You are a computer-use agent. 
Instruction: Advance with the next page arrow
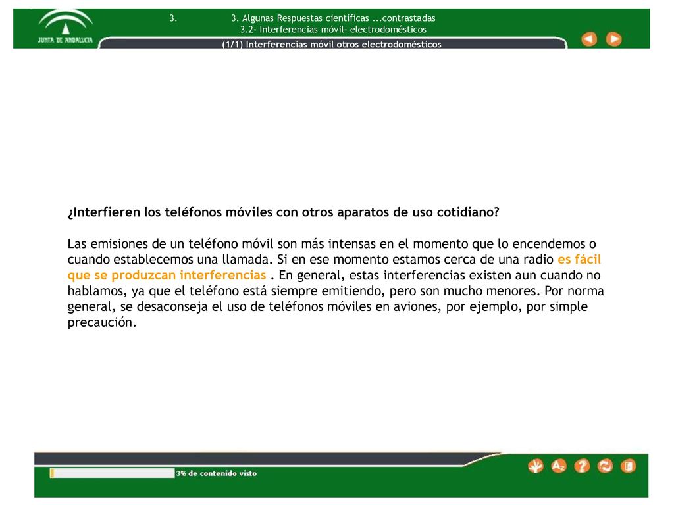tap(613, 39)
